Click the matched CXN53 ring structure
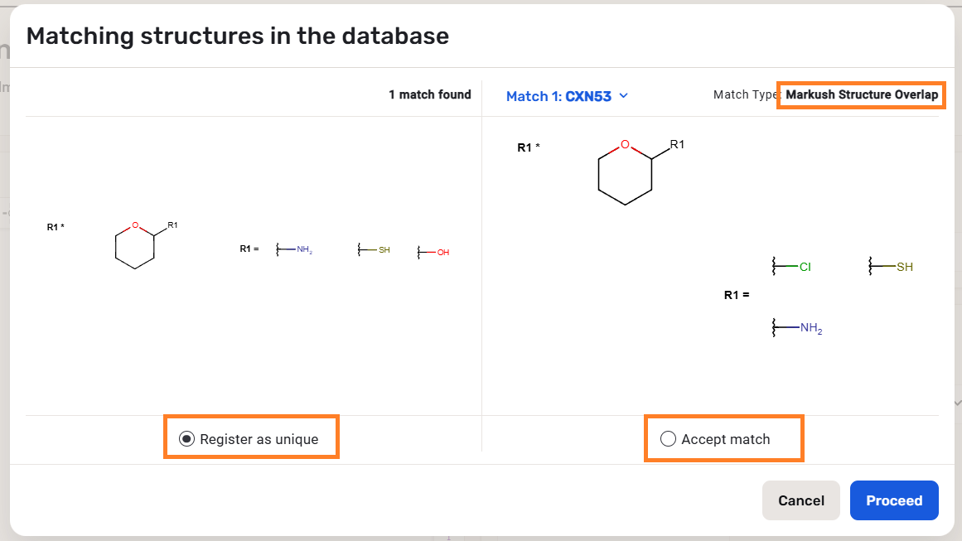Viewport: 962px width, 541px height. pos(626,174)
